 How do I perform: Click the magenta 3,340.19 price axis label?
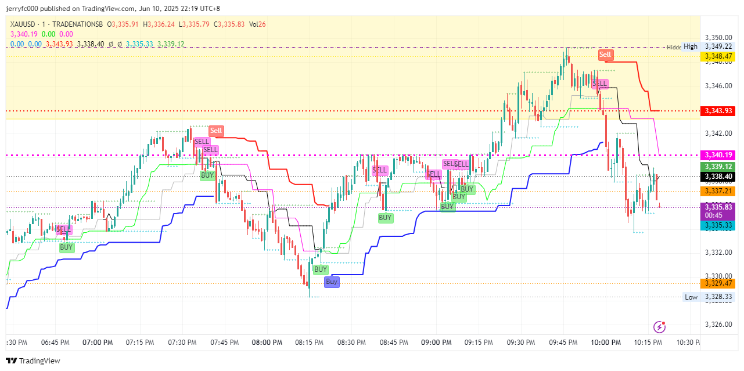click(718, 155)
